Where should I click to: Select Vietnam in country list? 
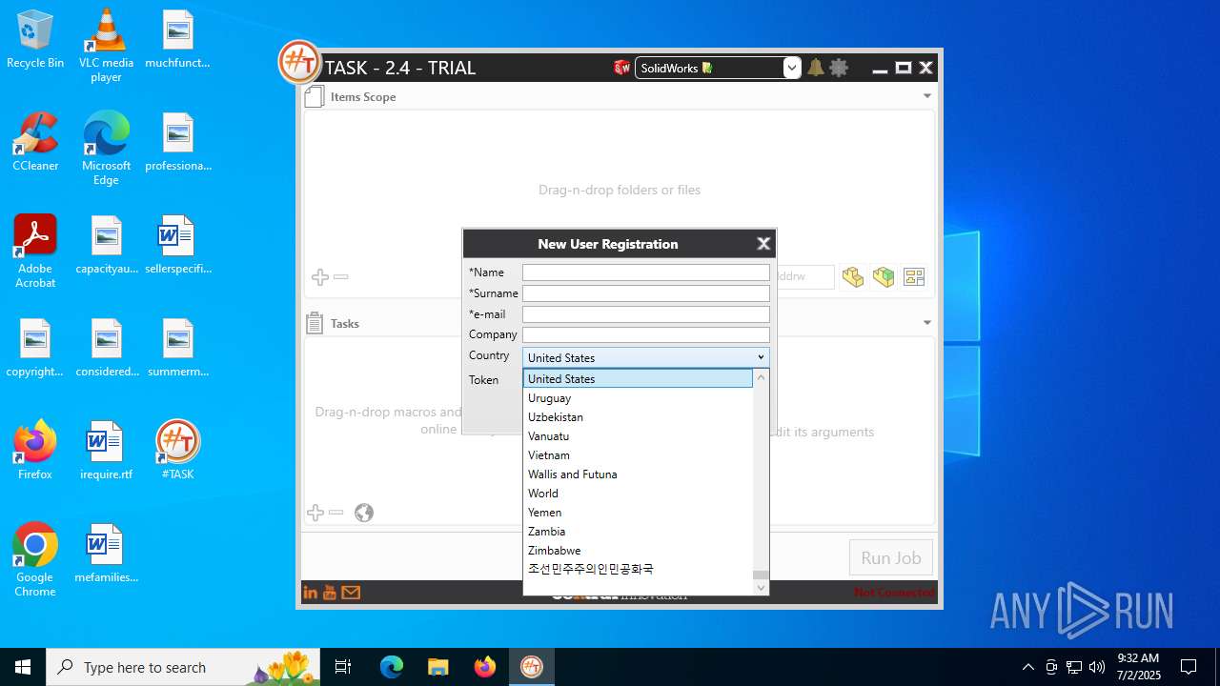tap(638, 455)
